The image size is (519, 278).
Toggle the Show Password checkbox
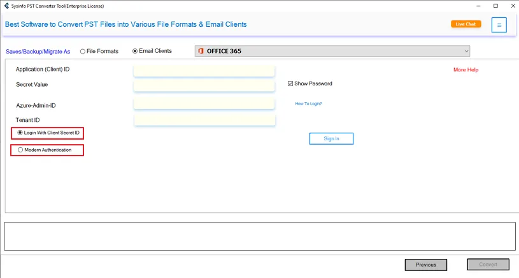290,84
